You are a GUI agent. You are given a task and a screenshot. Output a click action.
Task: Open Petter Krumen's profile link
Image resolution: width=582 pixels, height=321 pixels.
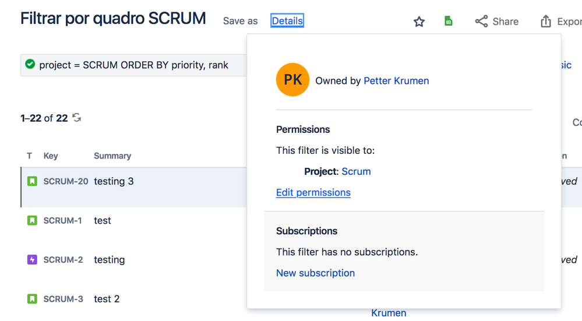tap(396, 81)
